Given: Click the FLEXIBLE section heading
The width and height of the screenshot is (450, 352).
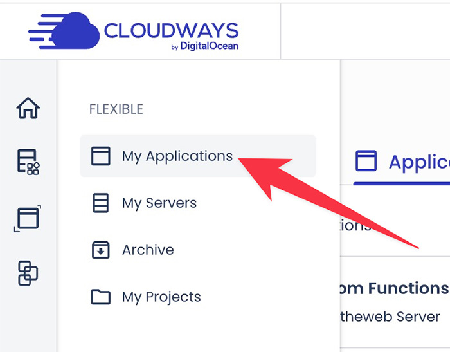Looking at the screenshot, I should coord(116,109).
